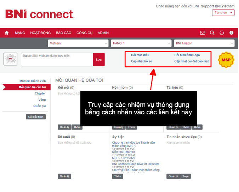Click the BNI profile logo thumbnail

10,59
